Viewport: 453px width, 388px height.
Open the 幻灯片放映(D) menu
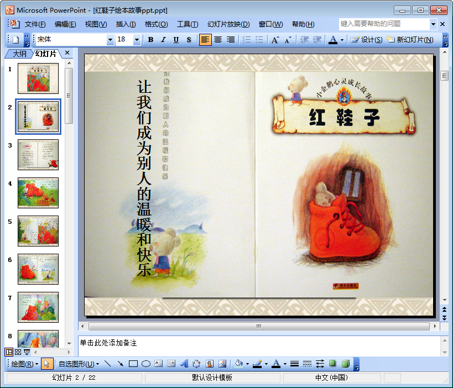tap(228, 24)
